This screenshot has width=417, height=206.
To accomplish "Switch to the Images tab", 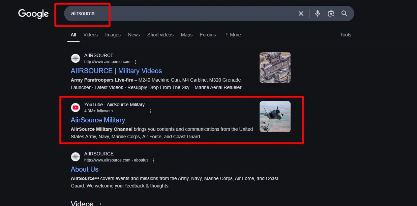I will 113,35.
